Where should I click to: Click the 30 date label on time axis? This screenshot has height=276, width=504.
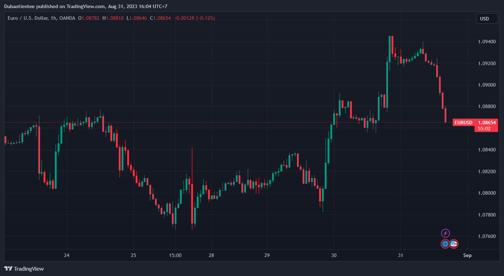(334, 255)
